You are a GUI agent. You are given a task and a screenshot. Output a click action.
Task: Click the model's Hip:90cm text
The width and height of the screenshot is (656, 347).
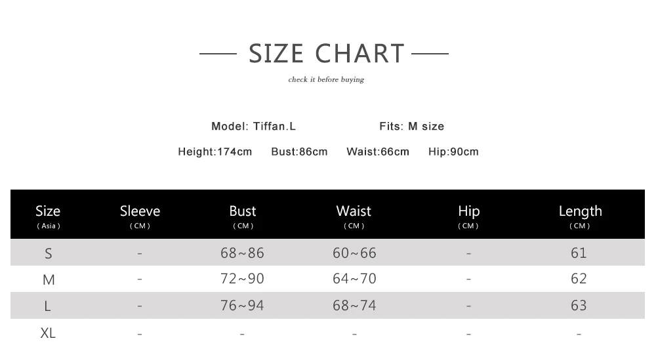(x=453, y=152)
